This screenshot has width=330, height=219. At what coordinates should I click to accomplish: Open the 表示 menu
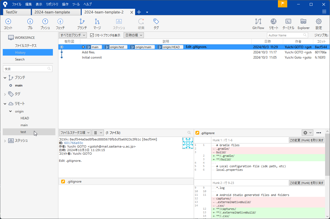[39, 4]
